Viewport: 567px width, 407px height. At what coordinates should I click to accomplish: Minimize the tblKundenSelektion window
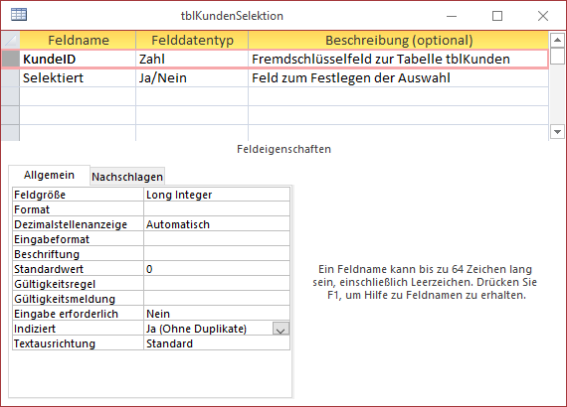click(452, 16)
